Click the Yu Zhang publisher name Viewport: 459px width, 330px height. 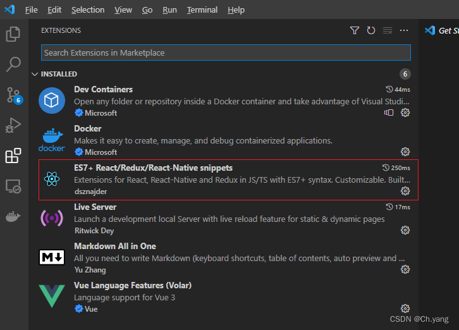point(90,270)
